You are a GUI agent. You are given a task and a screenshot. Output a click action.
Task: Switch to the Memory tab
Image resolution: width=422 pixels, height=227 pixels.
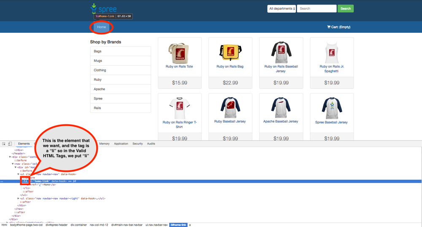click(104, 144)
